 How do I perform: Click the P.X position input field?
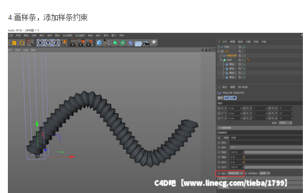234,108
